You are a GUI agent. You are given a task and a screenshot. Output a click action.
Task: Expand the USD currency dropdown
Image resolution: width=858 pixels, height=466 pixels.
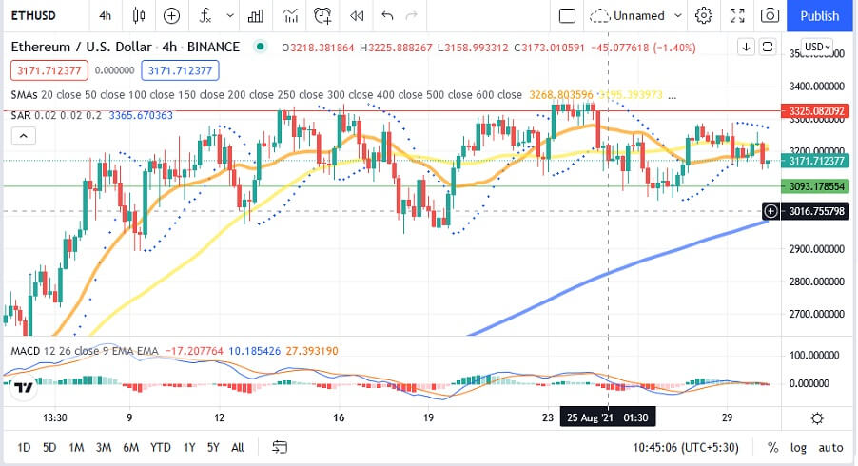(817, 47)
